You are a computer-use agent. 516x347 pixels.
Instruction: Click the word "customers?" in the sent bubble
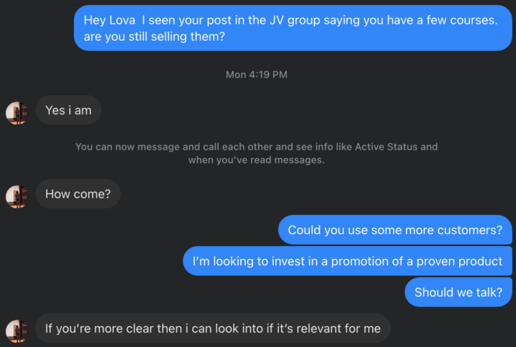472,230
